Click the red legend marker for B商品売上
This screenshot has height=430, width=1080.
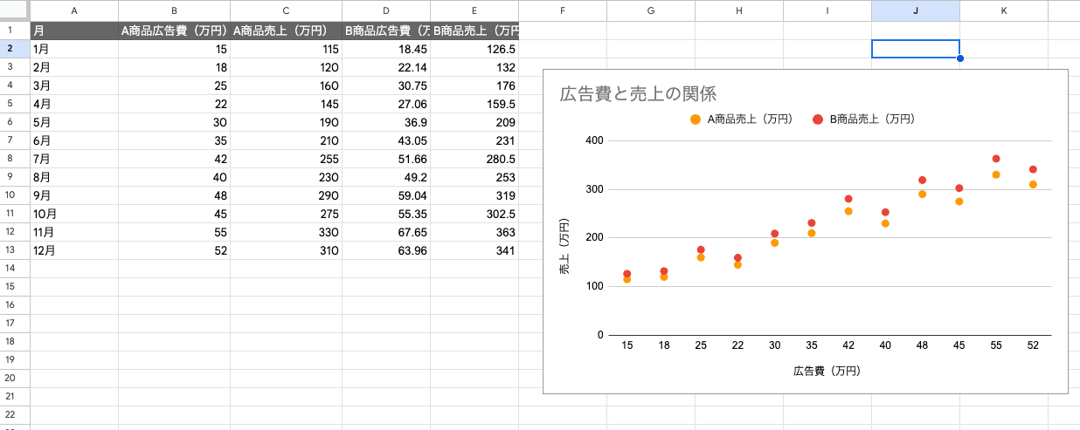click(817, 119)
